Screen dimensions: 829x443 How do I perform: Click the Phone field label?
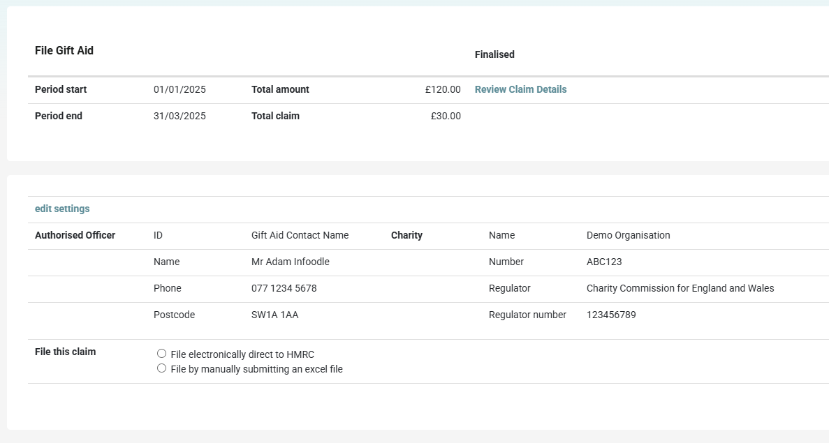(x=168, y=288)
